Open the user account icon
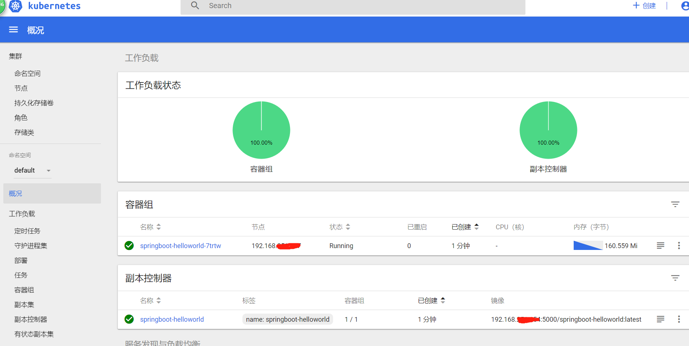Screen dimensions: 689x346 click(x=685, y=6)
